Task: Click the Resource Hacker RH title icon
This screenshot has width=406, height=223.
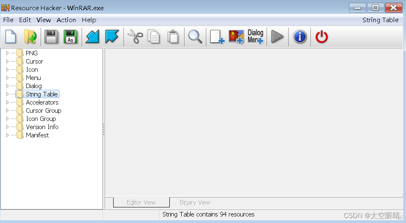Action: [5, 8]
